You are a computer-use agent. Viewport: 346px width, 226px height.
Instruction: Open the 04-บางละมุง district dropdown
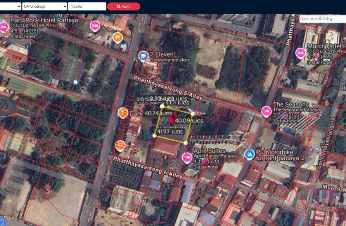44,6
